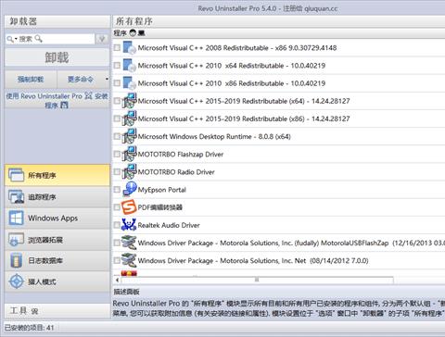Select the row MyEpson Portal

279,190
